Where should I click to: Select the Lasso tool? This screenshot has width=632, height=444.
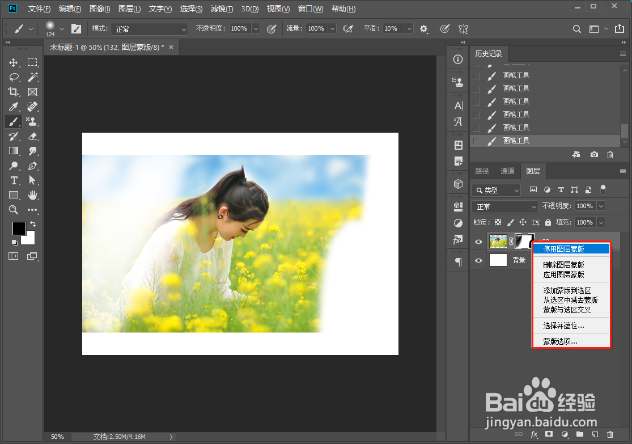tap(14, 77)
